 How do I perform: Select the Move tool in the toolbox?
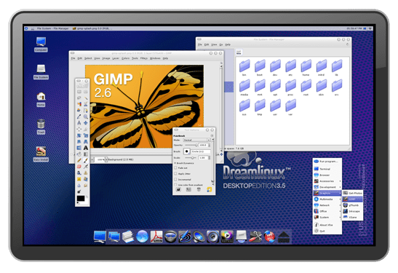pos(86,123)
